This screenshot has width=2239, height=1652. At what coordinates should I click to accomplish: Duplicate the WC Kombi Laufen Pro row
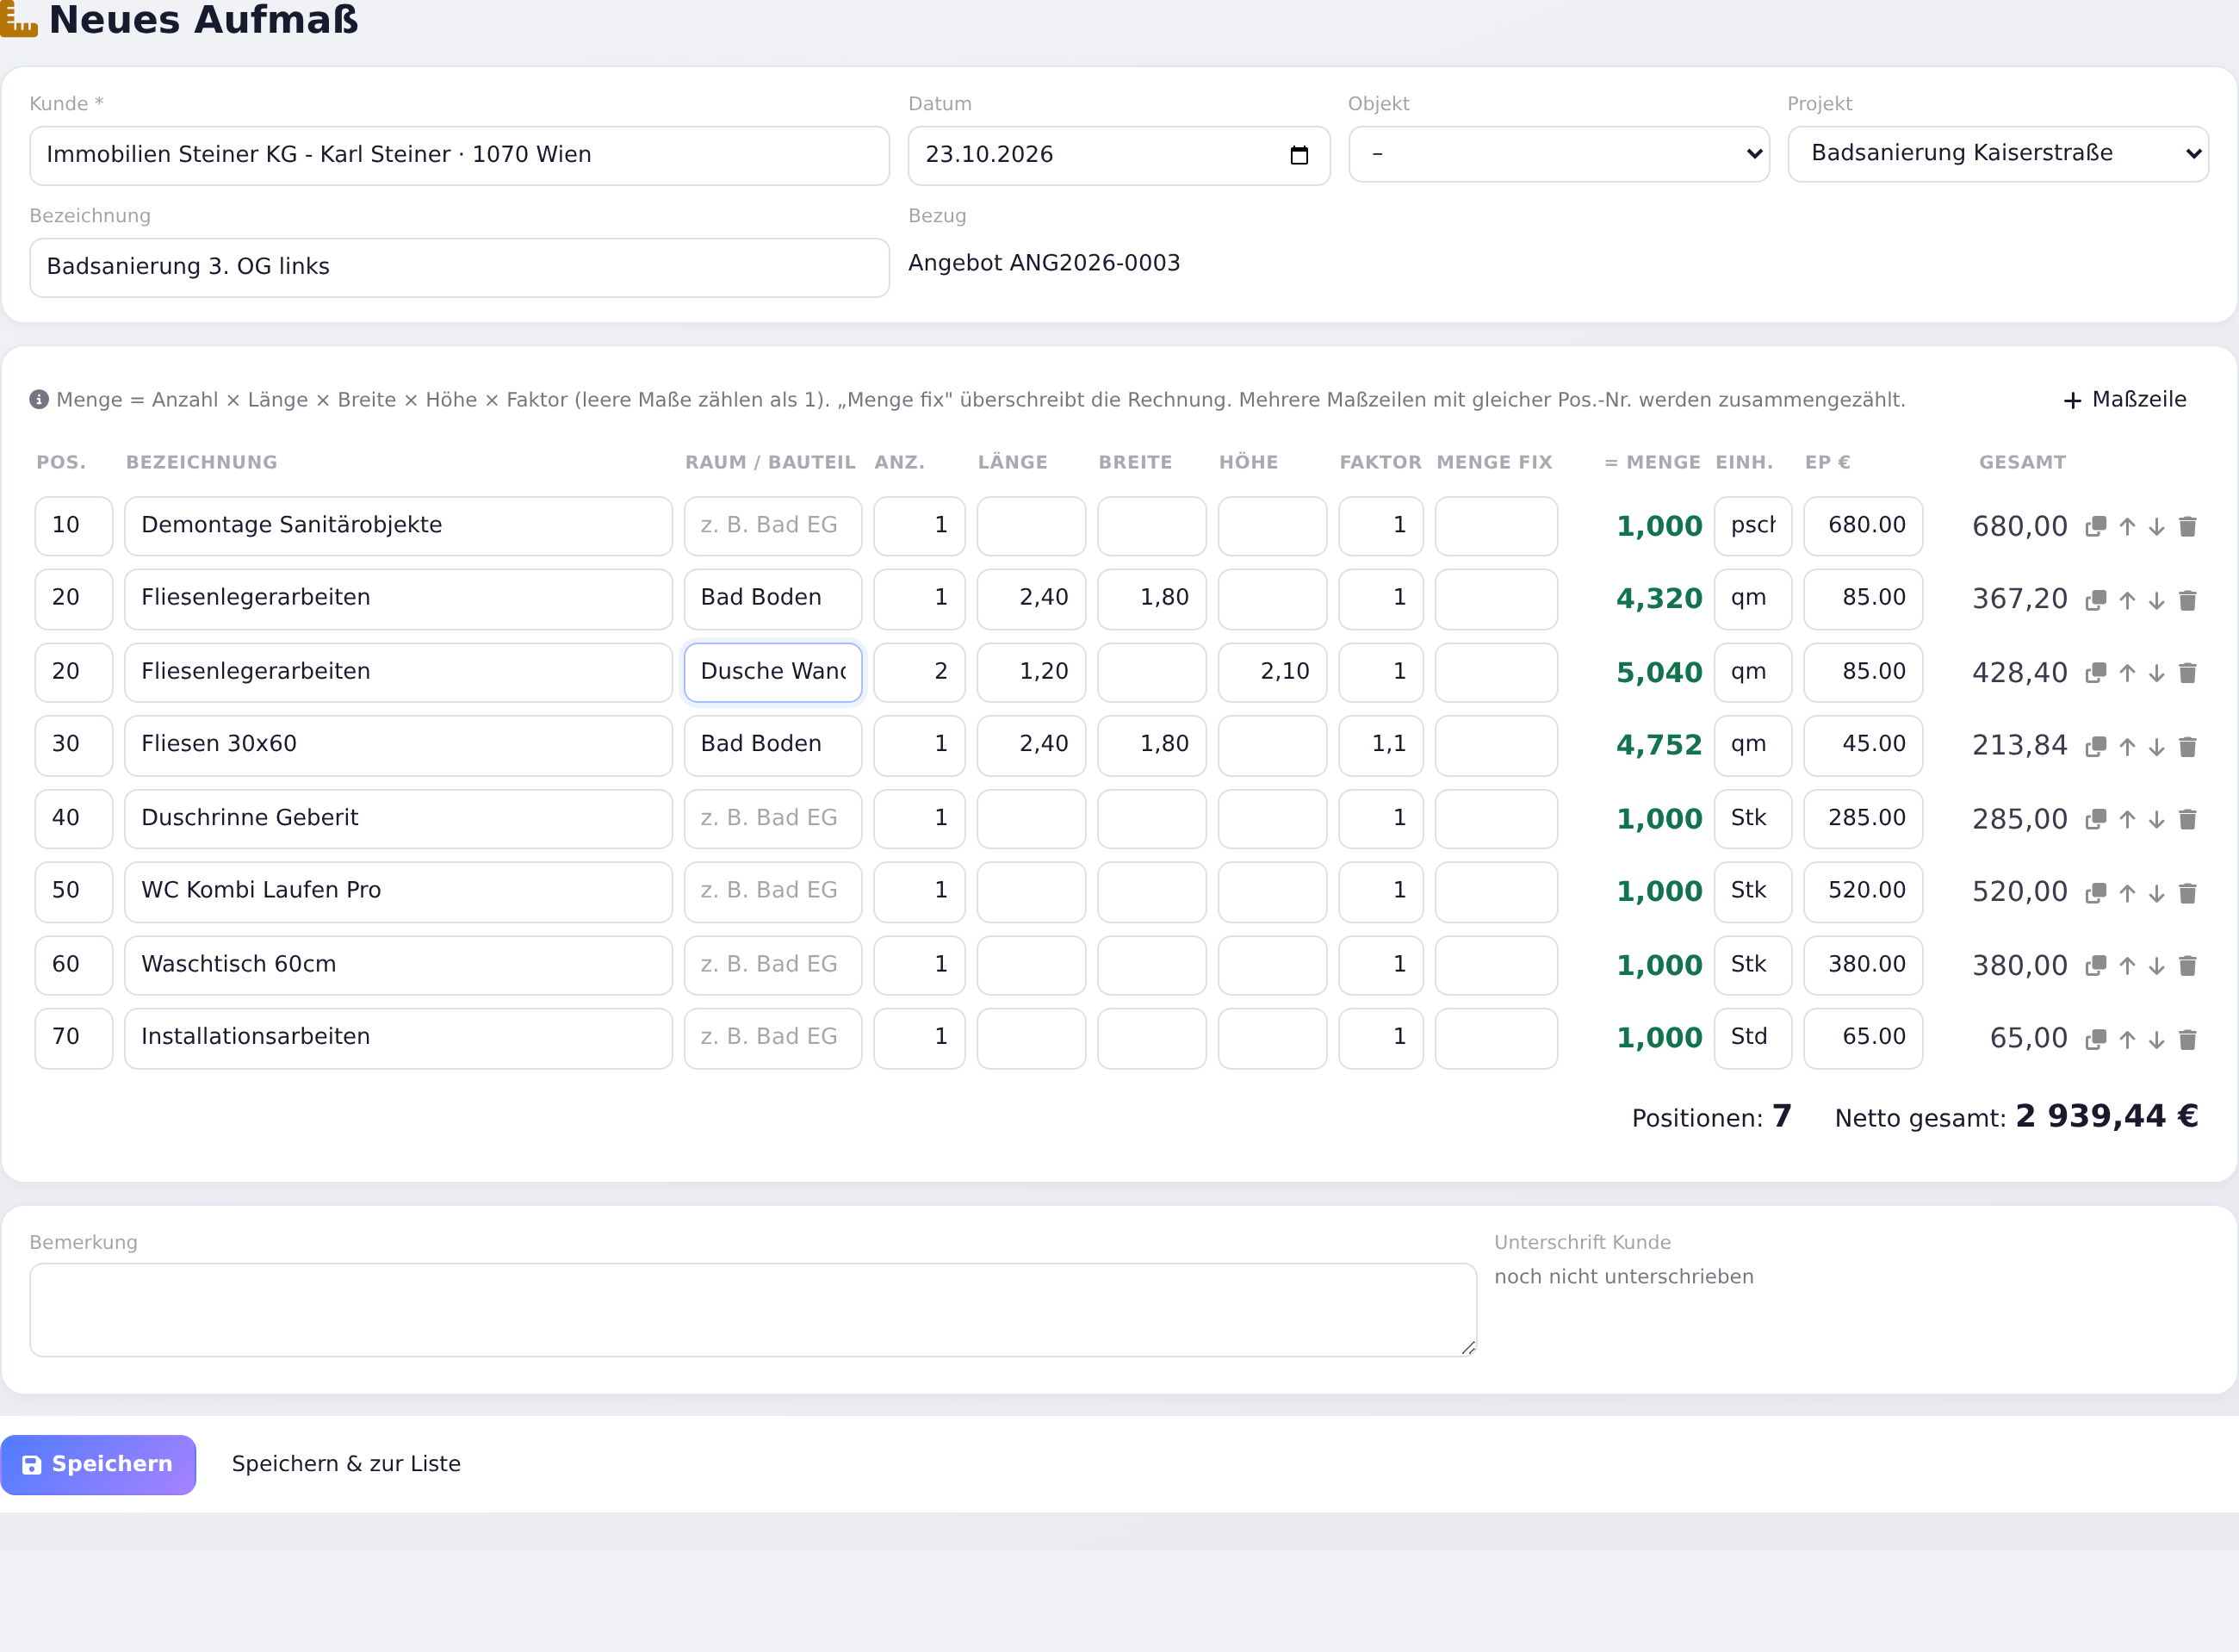[x=2096, y=893]
